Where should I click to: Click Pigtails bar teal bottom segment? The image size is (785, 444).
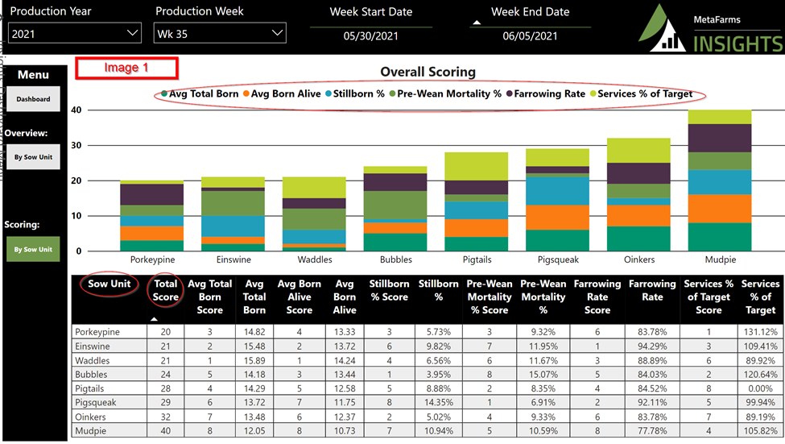click(476, 244)
